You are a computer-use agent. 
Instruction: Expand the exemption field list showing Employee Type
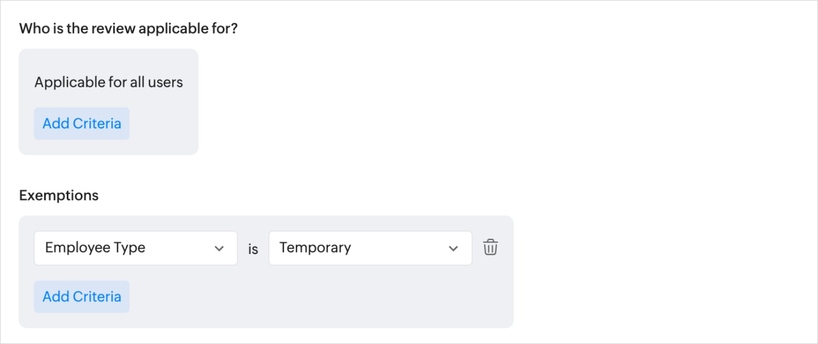point(135,248)
